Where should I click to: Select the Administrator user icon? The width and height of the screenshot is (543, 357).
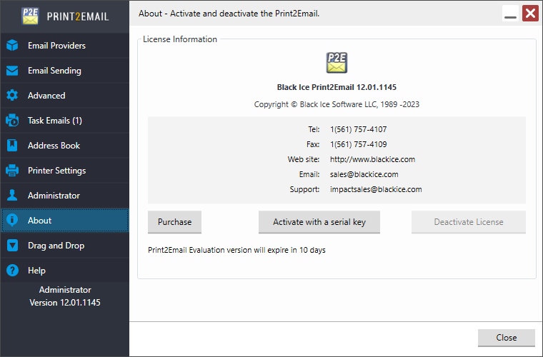[x=12, y=196]
